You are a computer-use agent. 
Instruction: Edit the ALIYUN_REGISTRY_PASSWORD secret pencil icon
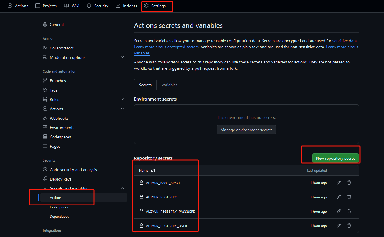[339, 211]
